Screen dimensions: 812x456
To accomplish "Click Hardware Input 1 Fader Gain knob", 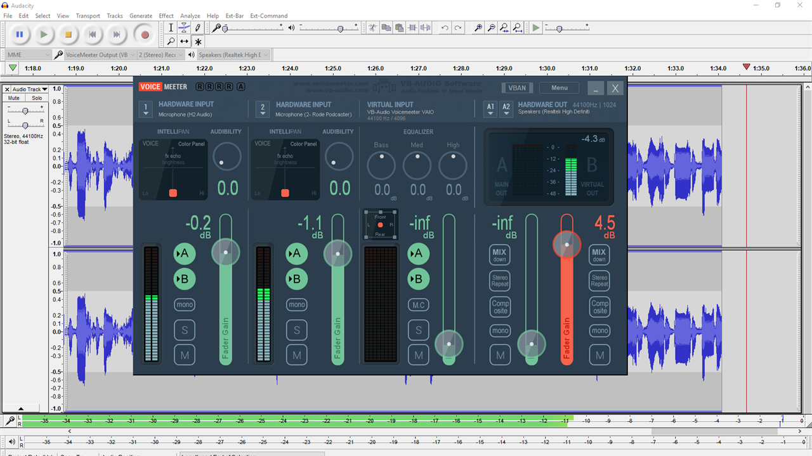I will tap(226, 253).
